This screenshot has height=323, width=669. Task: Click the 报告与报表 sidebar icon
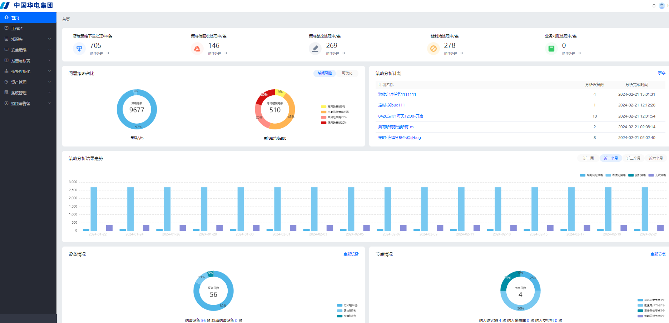pyautogui.click(x=6, y=60)
